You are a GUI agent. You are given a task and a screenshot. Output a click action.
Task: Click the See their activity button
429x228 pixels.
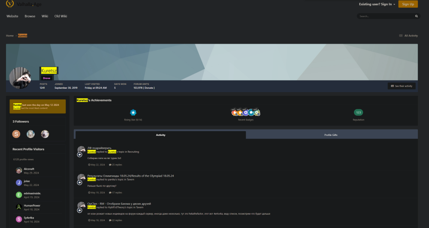[401, 86]
